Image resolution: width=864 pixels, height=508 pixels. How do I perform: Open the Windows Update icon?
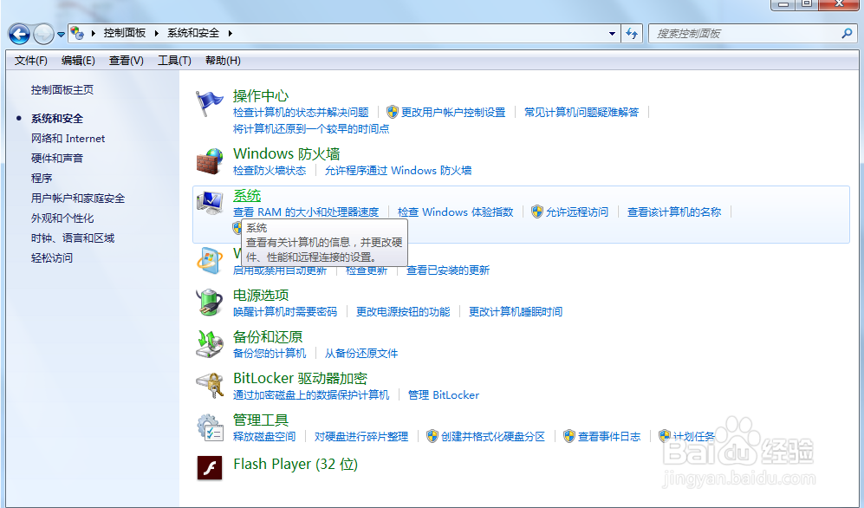click(210, 261)
